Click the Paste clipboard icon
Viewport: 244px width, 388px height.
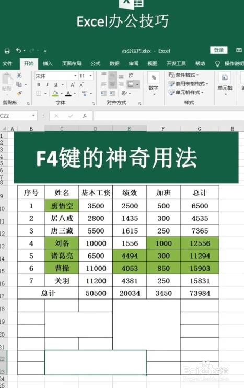pyautogui.click(x=7, y=79)
